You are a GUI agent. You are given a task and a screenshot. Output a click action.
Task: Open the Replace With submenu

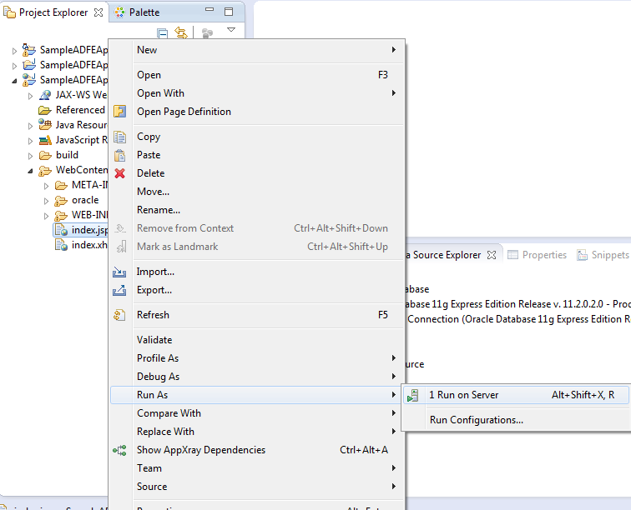tap(258, 432)
